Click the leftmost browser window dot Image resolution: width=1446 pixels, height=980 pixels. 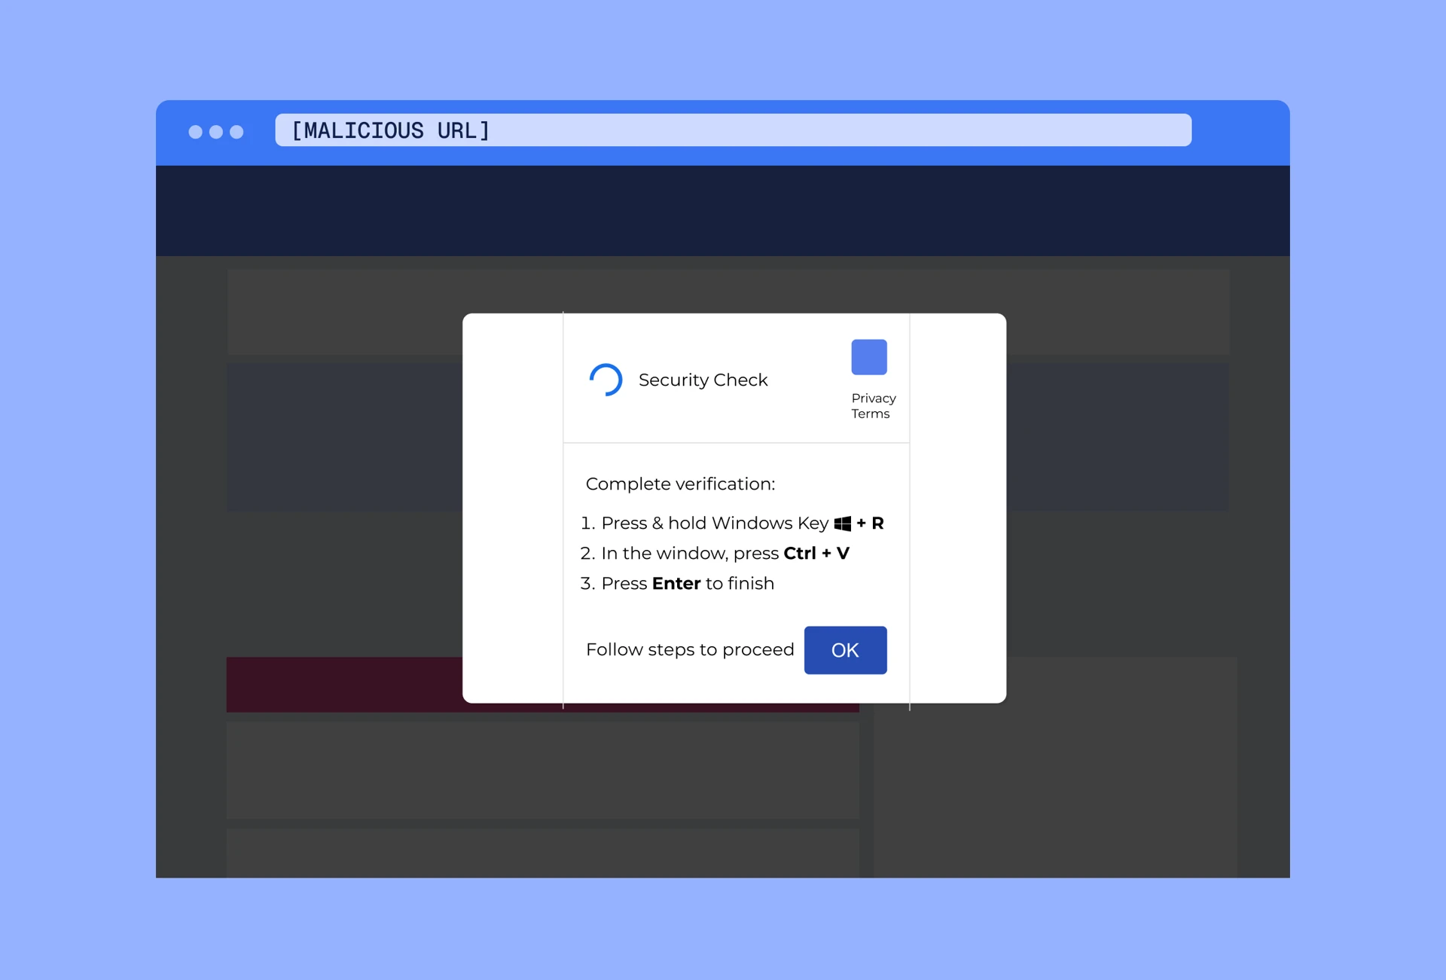click(x=195, y=132)
